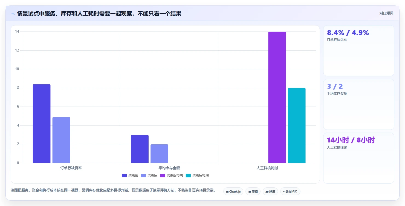Click the y-axis value 14
Viewport: 405px width, 206px height.
click(17, 32)
